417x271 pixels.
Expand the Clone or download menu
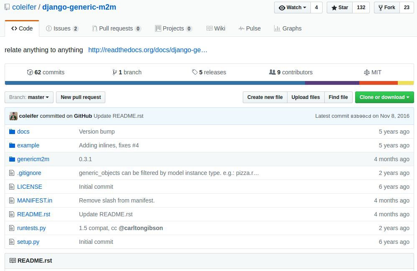(x=384, y=97)
